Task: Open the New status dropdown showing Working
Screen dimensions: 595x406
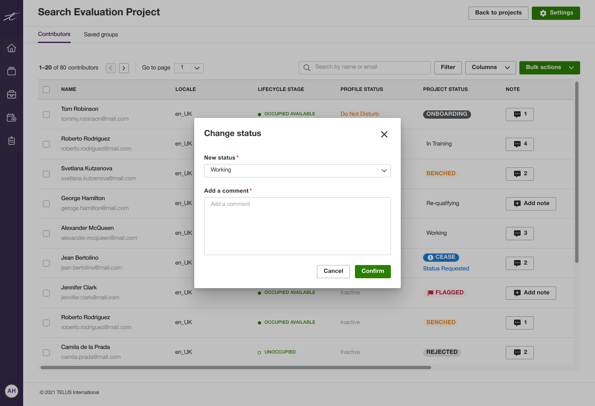Action: [x=297, y=170]
